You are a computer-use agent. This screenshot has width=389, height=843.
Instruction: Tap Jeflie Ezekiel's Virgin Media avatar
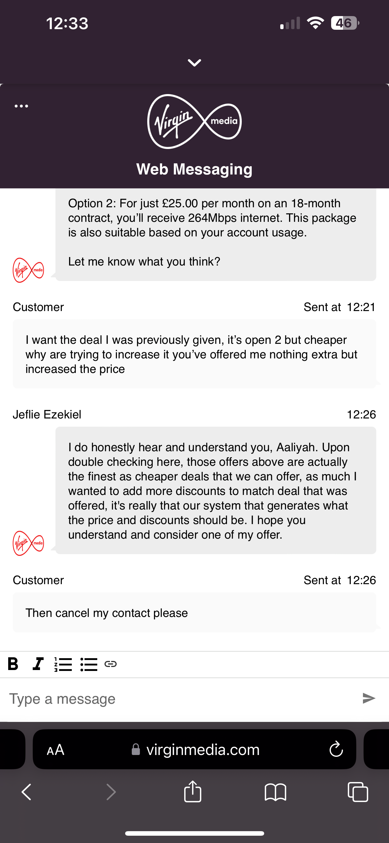[x=28, y=543]
